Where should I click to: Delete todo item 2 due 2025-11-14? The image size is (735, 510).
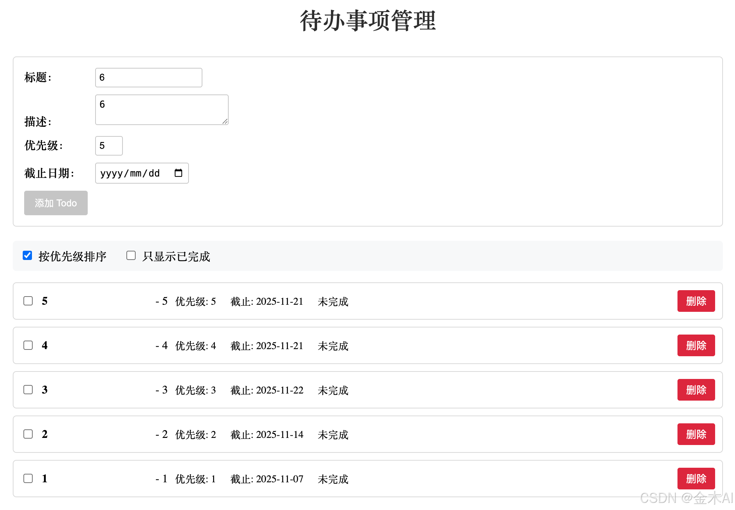pos(696,434)
